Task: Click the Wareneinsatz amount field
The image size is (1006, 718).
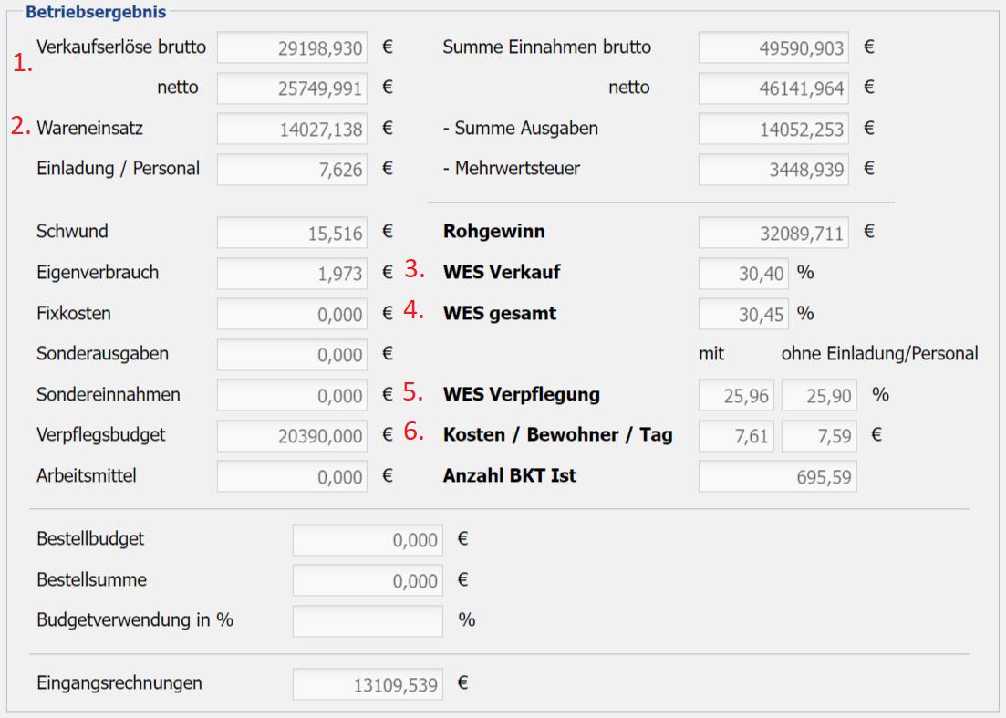Action: (292, 129)
